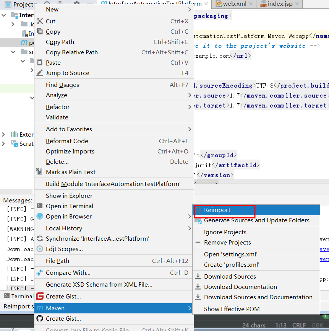The image size is (329, 331).
Task: Click the Jump to Source pencil icon
Action: coord(40,73)
